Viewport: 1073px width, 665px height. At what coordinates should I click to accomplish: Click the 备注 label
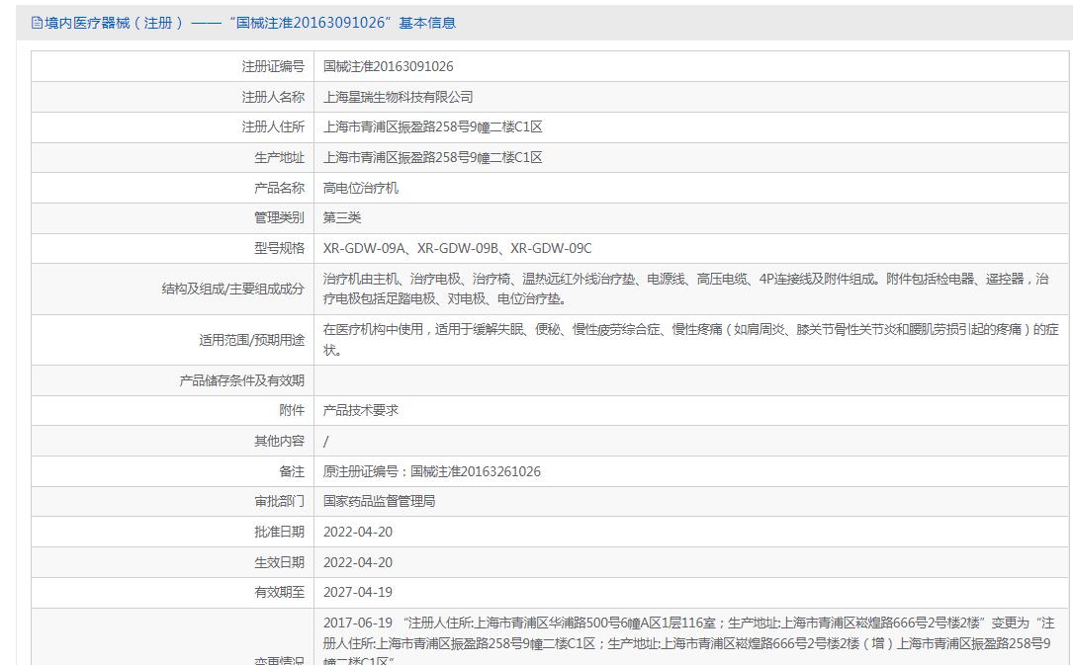(291, 471)
